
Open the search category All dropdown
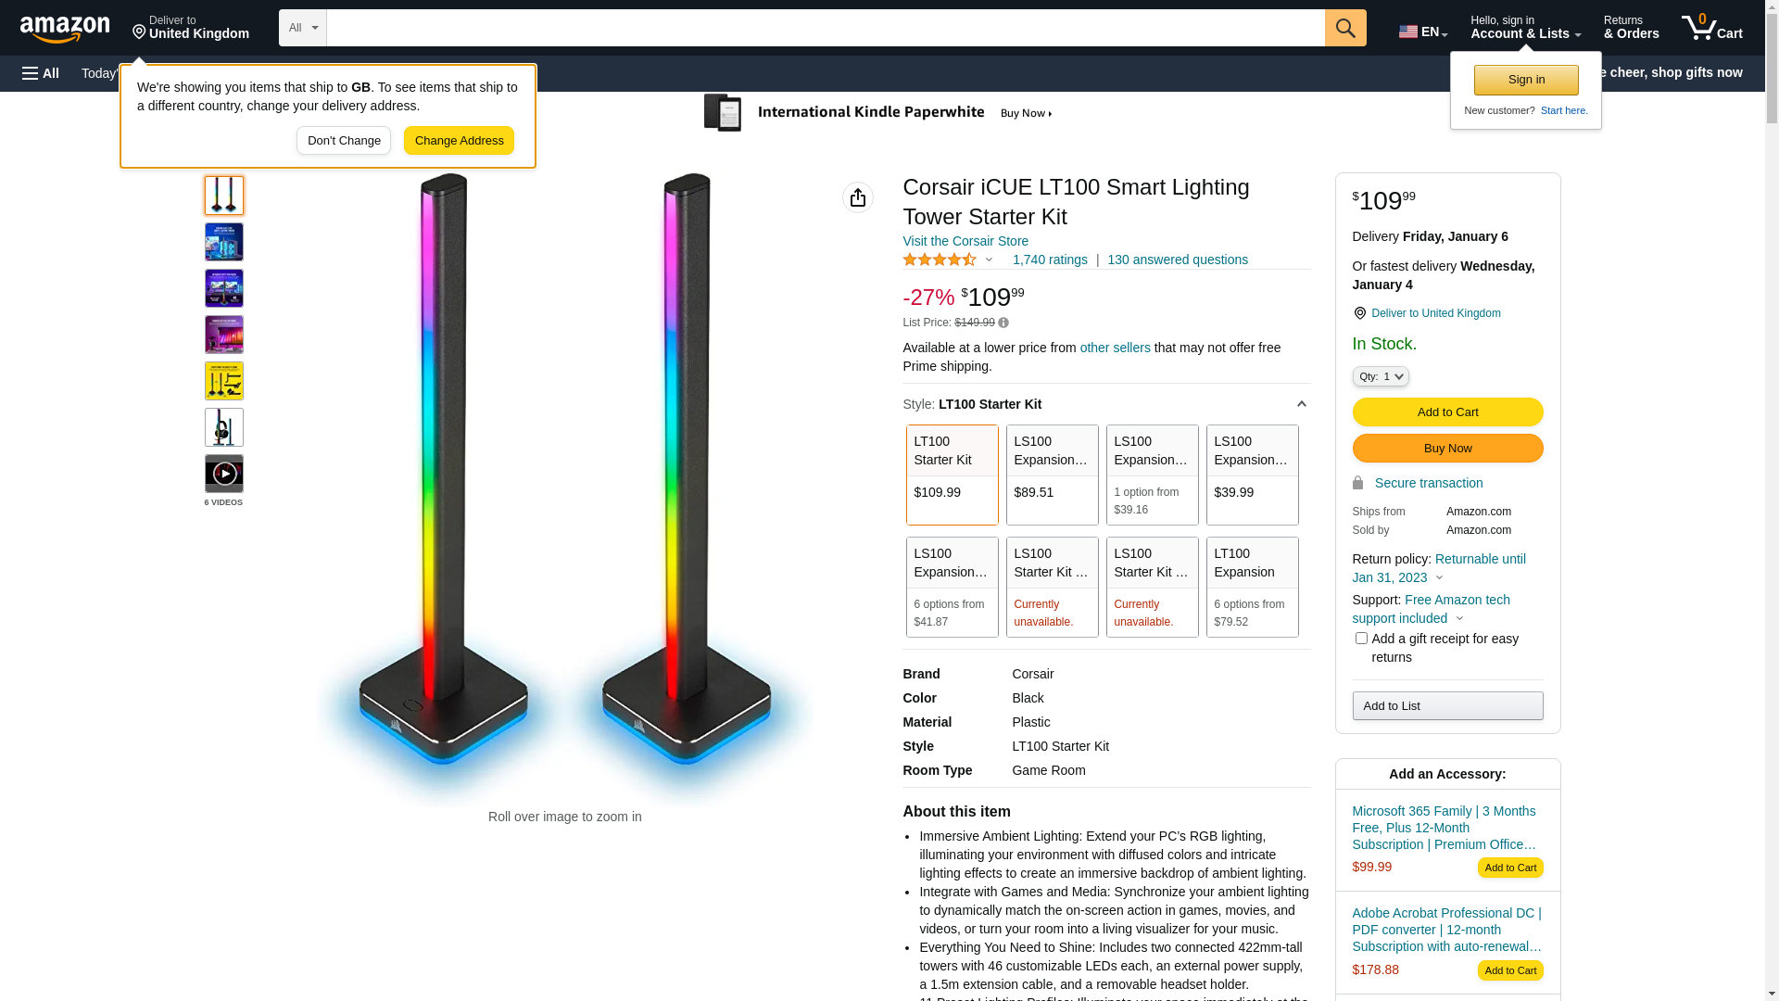coord(302,28)
